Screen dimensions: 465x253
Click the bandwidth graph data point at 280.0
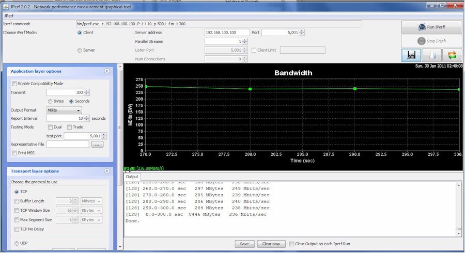pos(250,89)
